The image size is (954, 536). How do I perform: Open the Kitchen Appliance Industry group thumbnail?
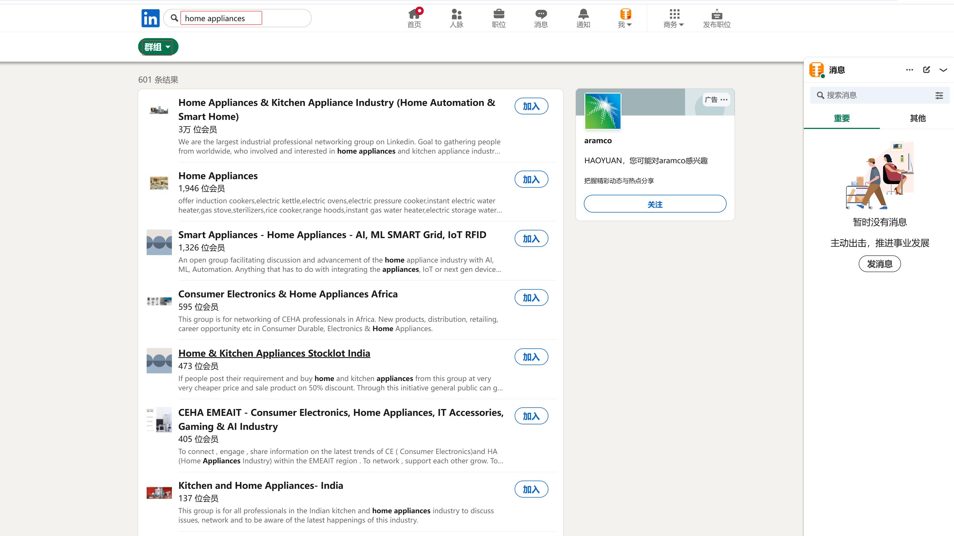click(x=159, y=110)
